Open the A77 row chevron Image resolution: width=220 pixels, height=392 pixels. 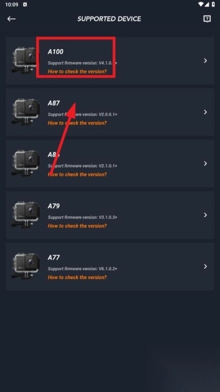tap(205, 267)
